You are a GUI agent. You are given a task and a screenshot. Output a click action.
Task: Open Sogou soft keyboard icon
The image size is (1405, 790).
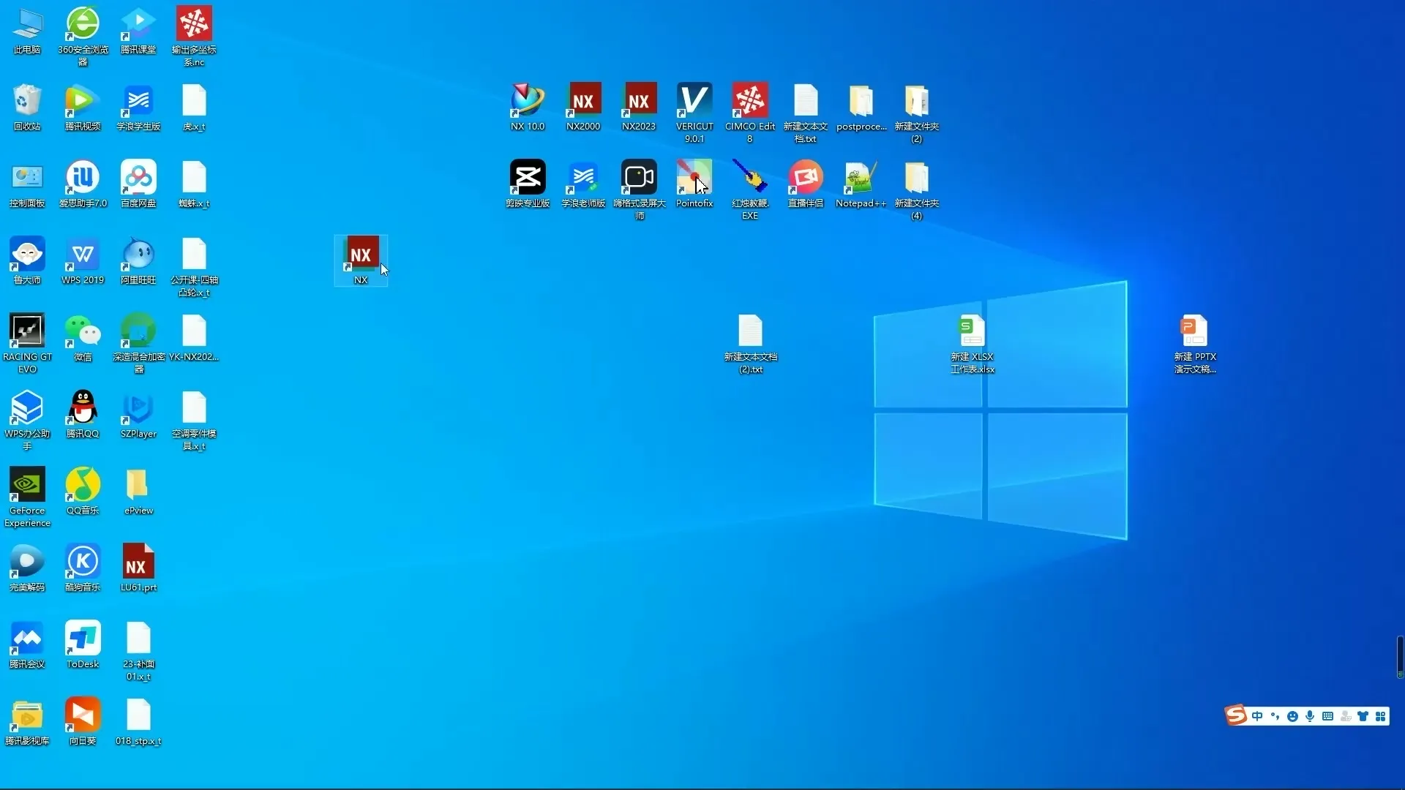[x=1327, y=716]
